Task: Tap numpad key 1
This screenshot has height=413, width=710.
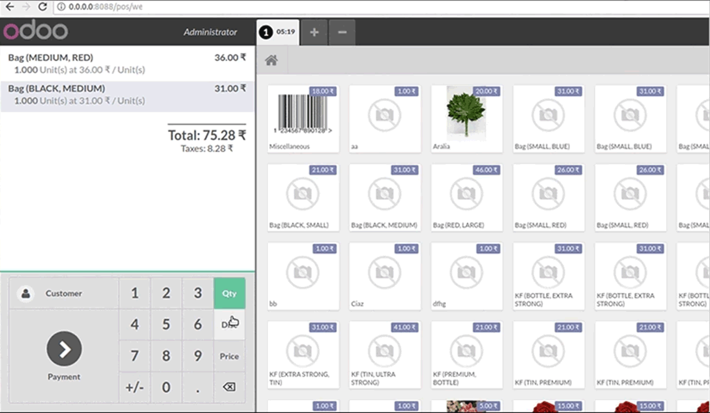Action: coord(135,293)
